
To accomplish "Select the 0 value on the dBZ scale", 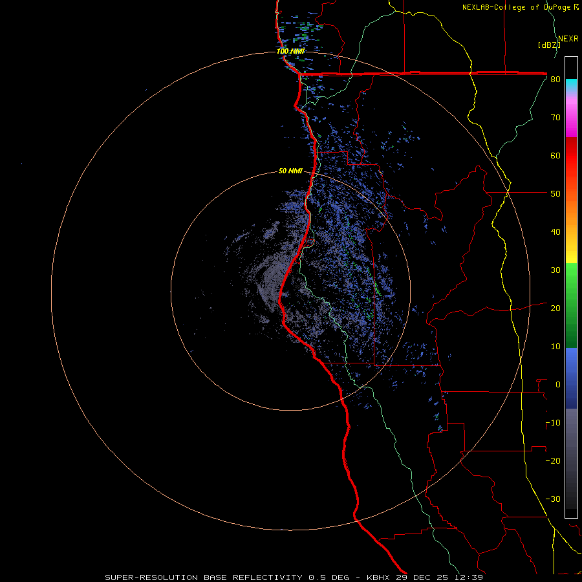I will point(558,385).
